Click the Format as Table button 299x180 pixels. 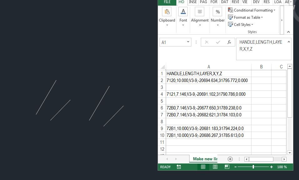pyautogui.click(x=246, y=17)
